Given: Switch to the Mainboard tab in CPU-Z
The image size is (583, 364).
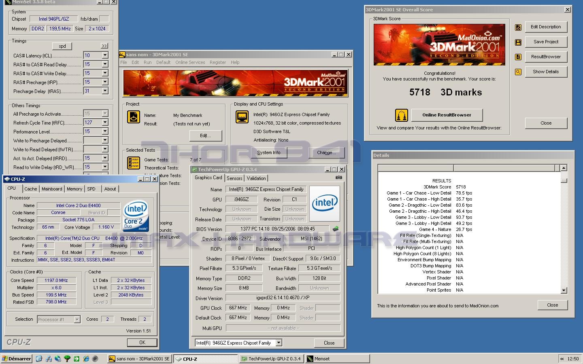Looking at the screenshot, I should pyautogui.click(x=52, y=189).
